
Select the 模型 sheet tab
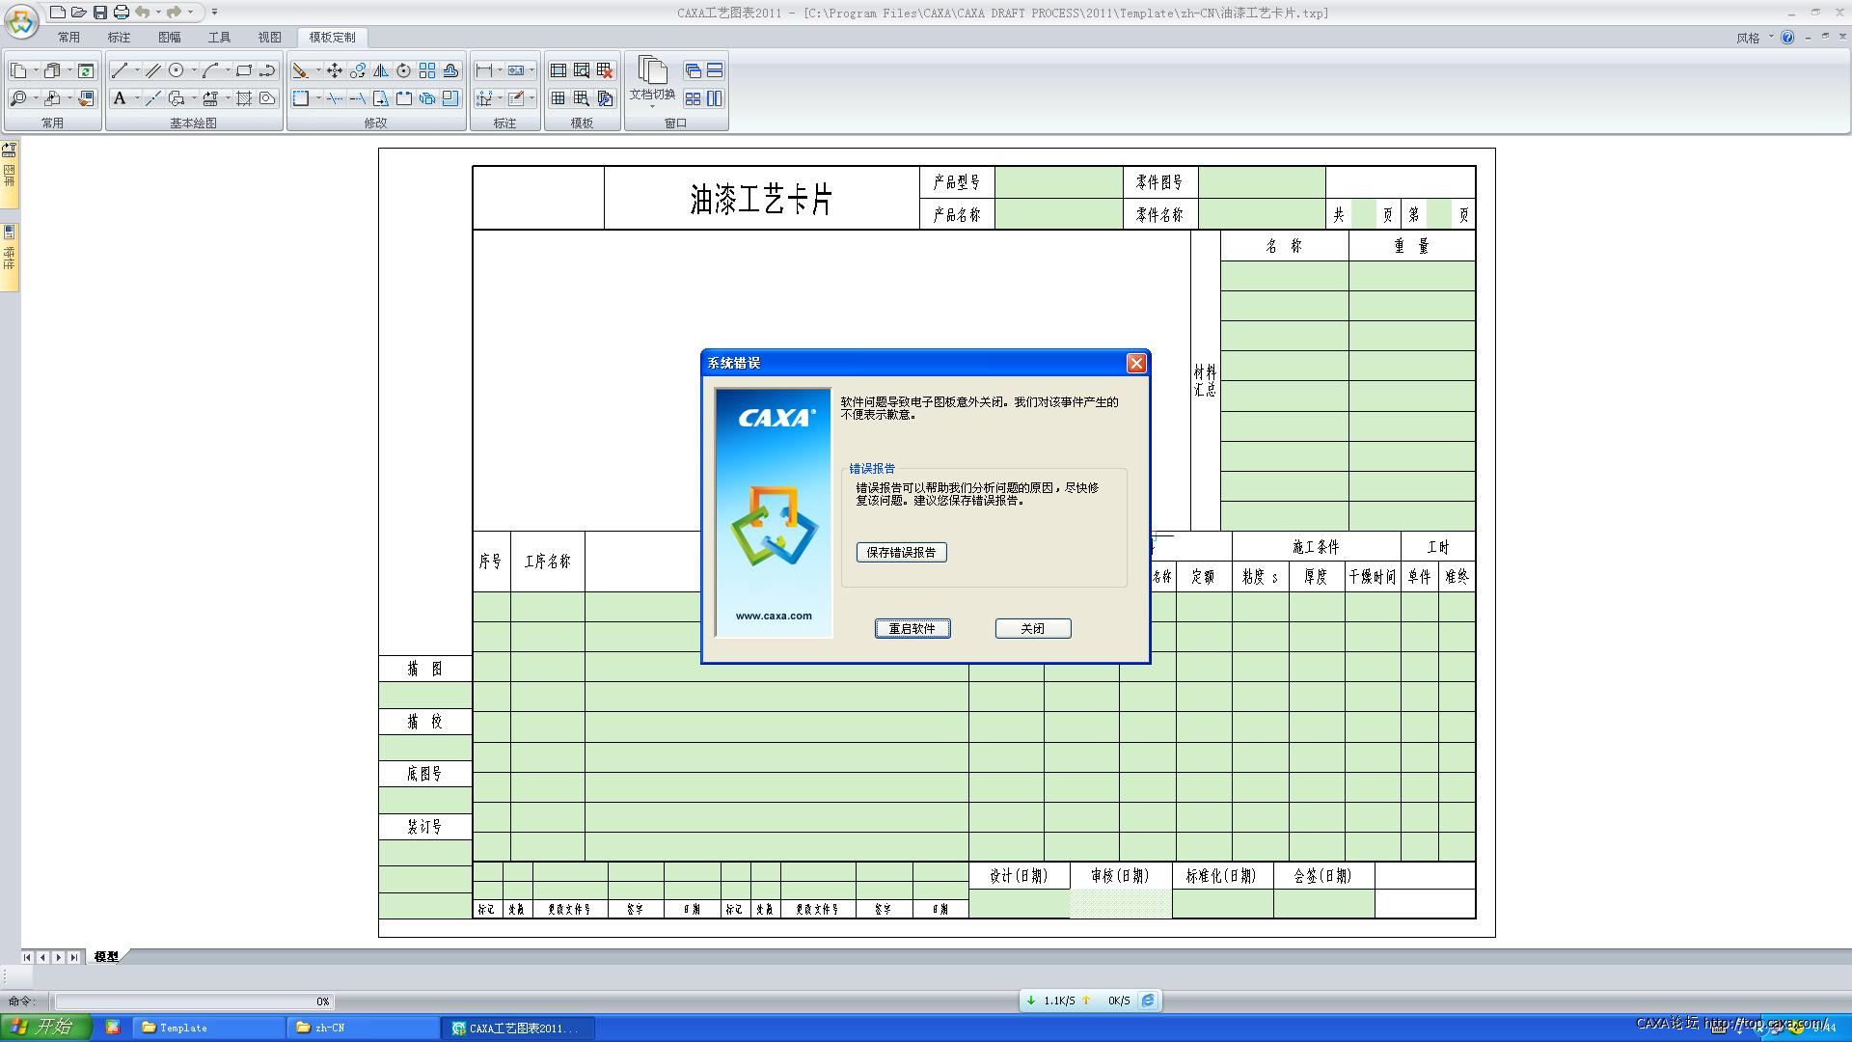(106, 957)
